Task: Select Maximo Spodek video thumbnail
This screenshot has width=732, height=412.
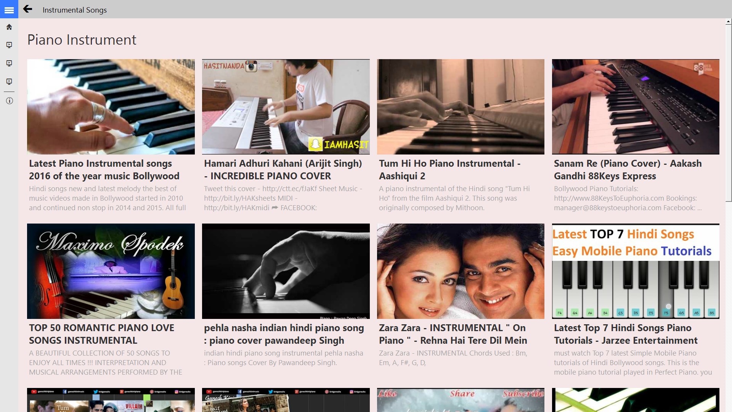Action: click(x=111, y=271)
